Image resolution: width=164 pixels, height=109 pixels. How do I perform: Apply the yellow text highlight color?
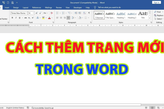pos(43,18)
